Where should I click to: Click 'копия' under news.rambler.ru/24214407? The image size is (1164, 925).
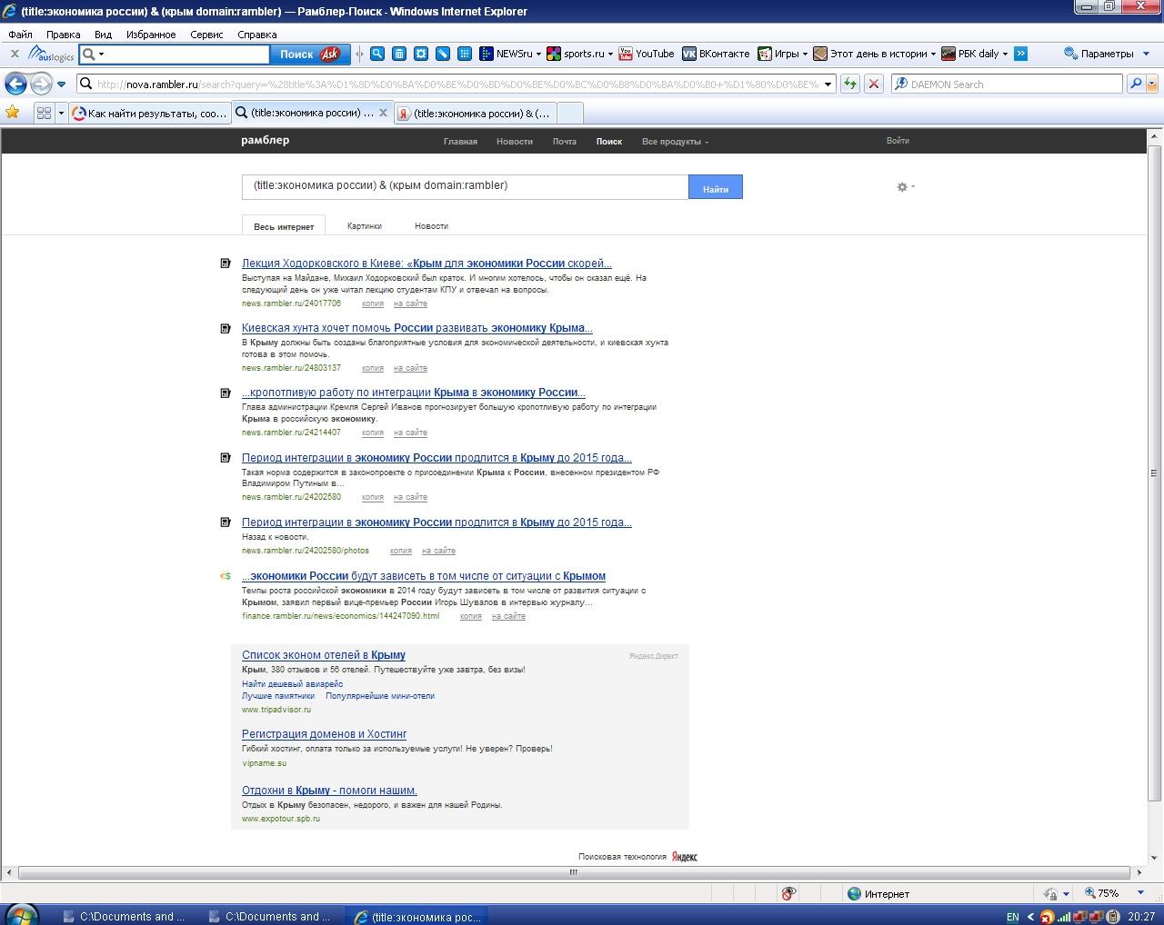[x=373, y=433]
